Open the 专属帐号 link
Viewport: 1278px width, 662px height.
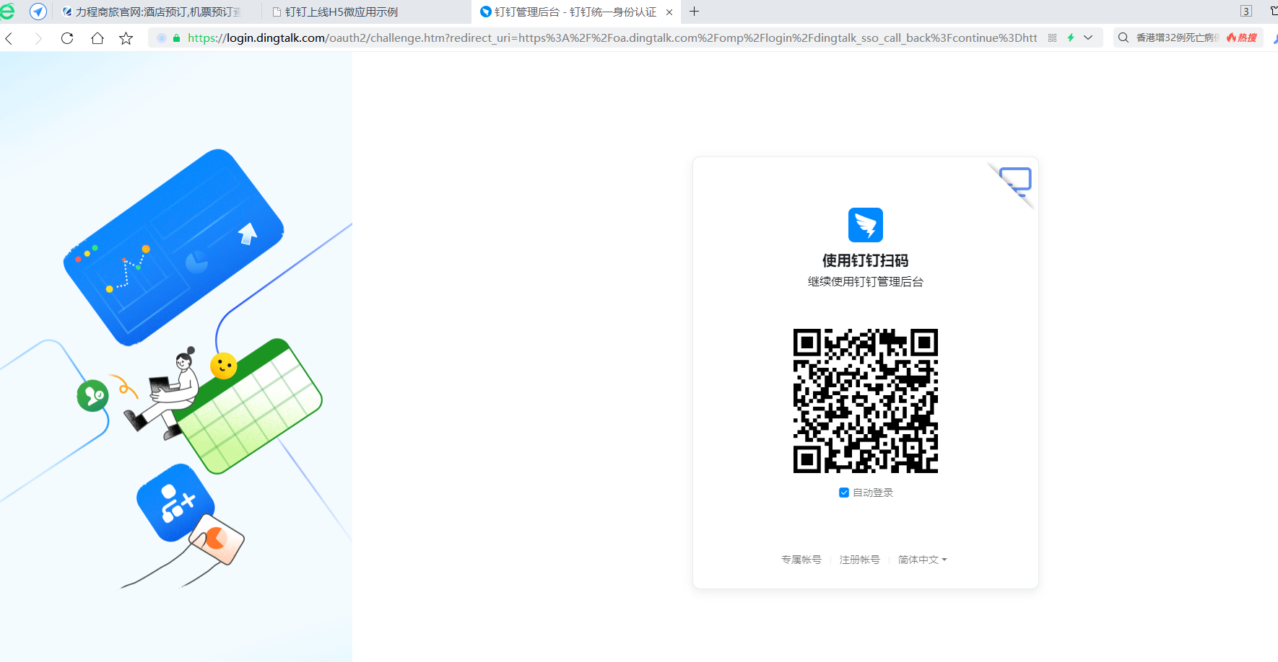tap(801, 560)
